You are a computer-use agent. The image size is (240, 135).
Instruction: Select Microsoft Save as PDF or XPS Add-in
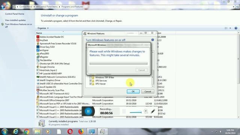point(65,103)
